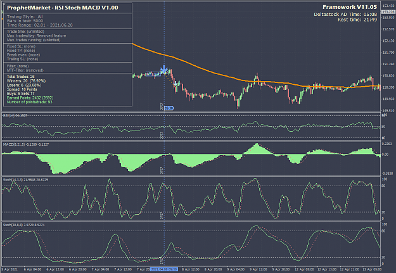This screenshot has height=273, width=396.
Task: Click the 8 Apr 12:00 time axis label
Action: [191, 269]
